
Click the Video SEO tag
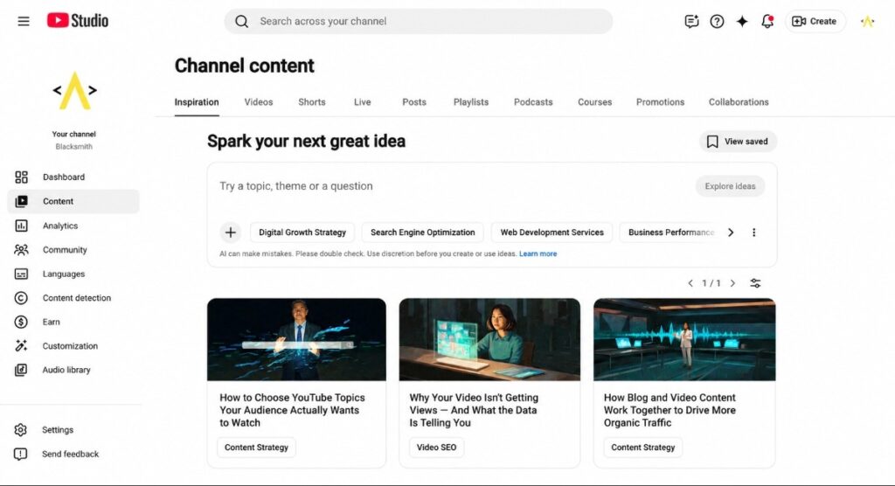437,448
